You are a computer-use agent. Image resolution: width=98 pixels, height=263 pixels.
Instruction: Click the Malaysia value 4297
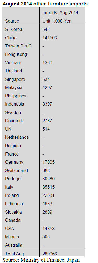pyautogui.click(x=47, y=87)
